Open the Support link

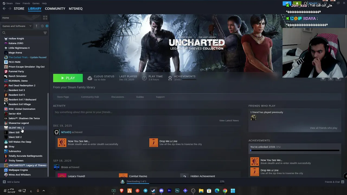click(x=160, y=97)
